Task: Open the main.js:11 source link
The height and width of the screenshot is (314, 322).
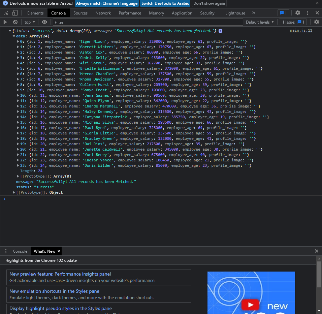Action: point(301,30)
